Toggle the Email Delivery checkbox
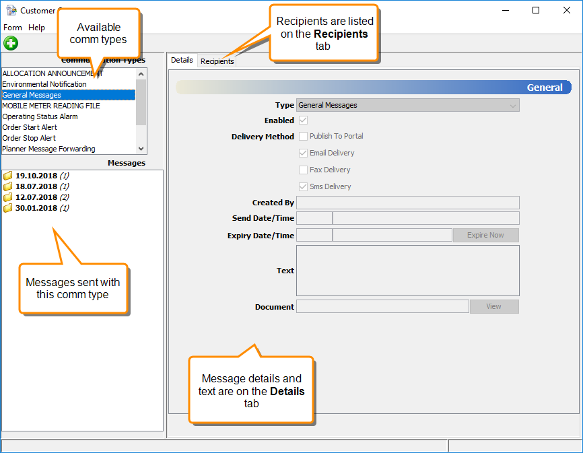583x453 pixels. [303, 153]
